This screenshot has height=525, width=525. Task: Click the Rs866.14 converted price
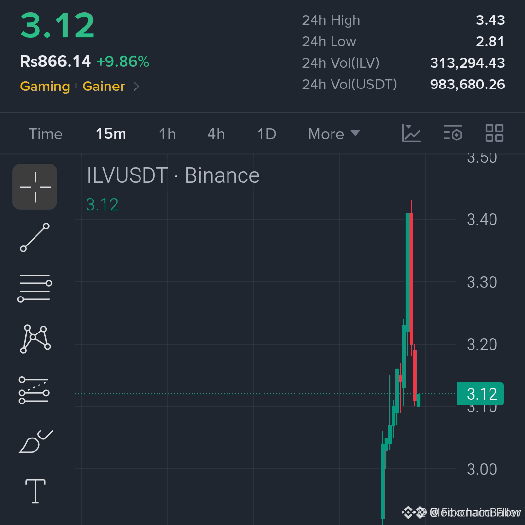(x=55, y=61)
